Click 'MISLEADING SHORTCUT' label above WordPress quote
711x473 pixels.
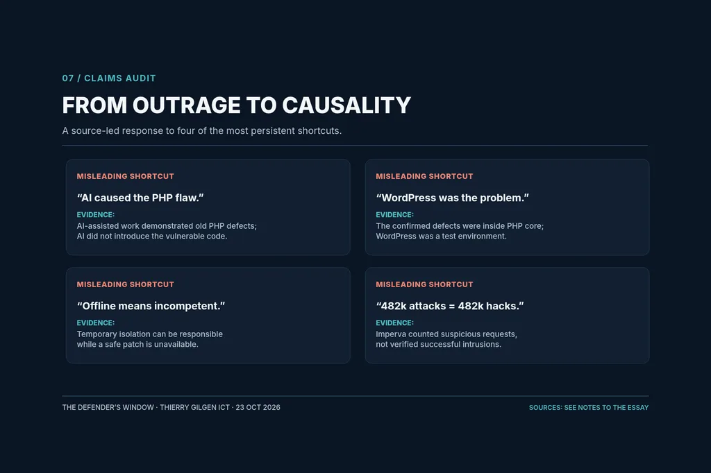point(424,176)
